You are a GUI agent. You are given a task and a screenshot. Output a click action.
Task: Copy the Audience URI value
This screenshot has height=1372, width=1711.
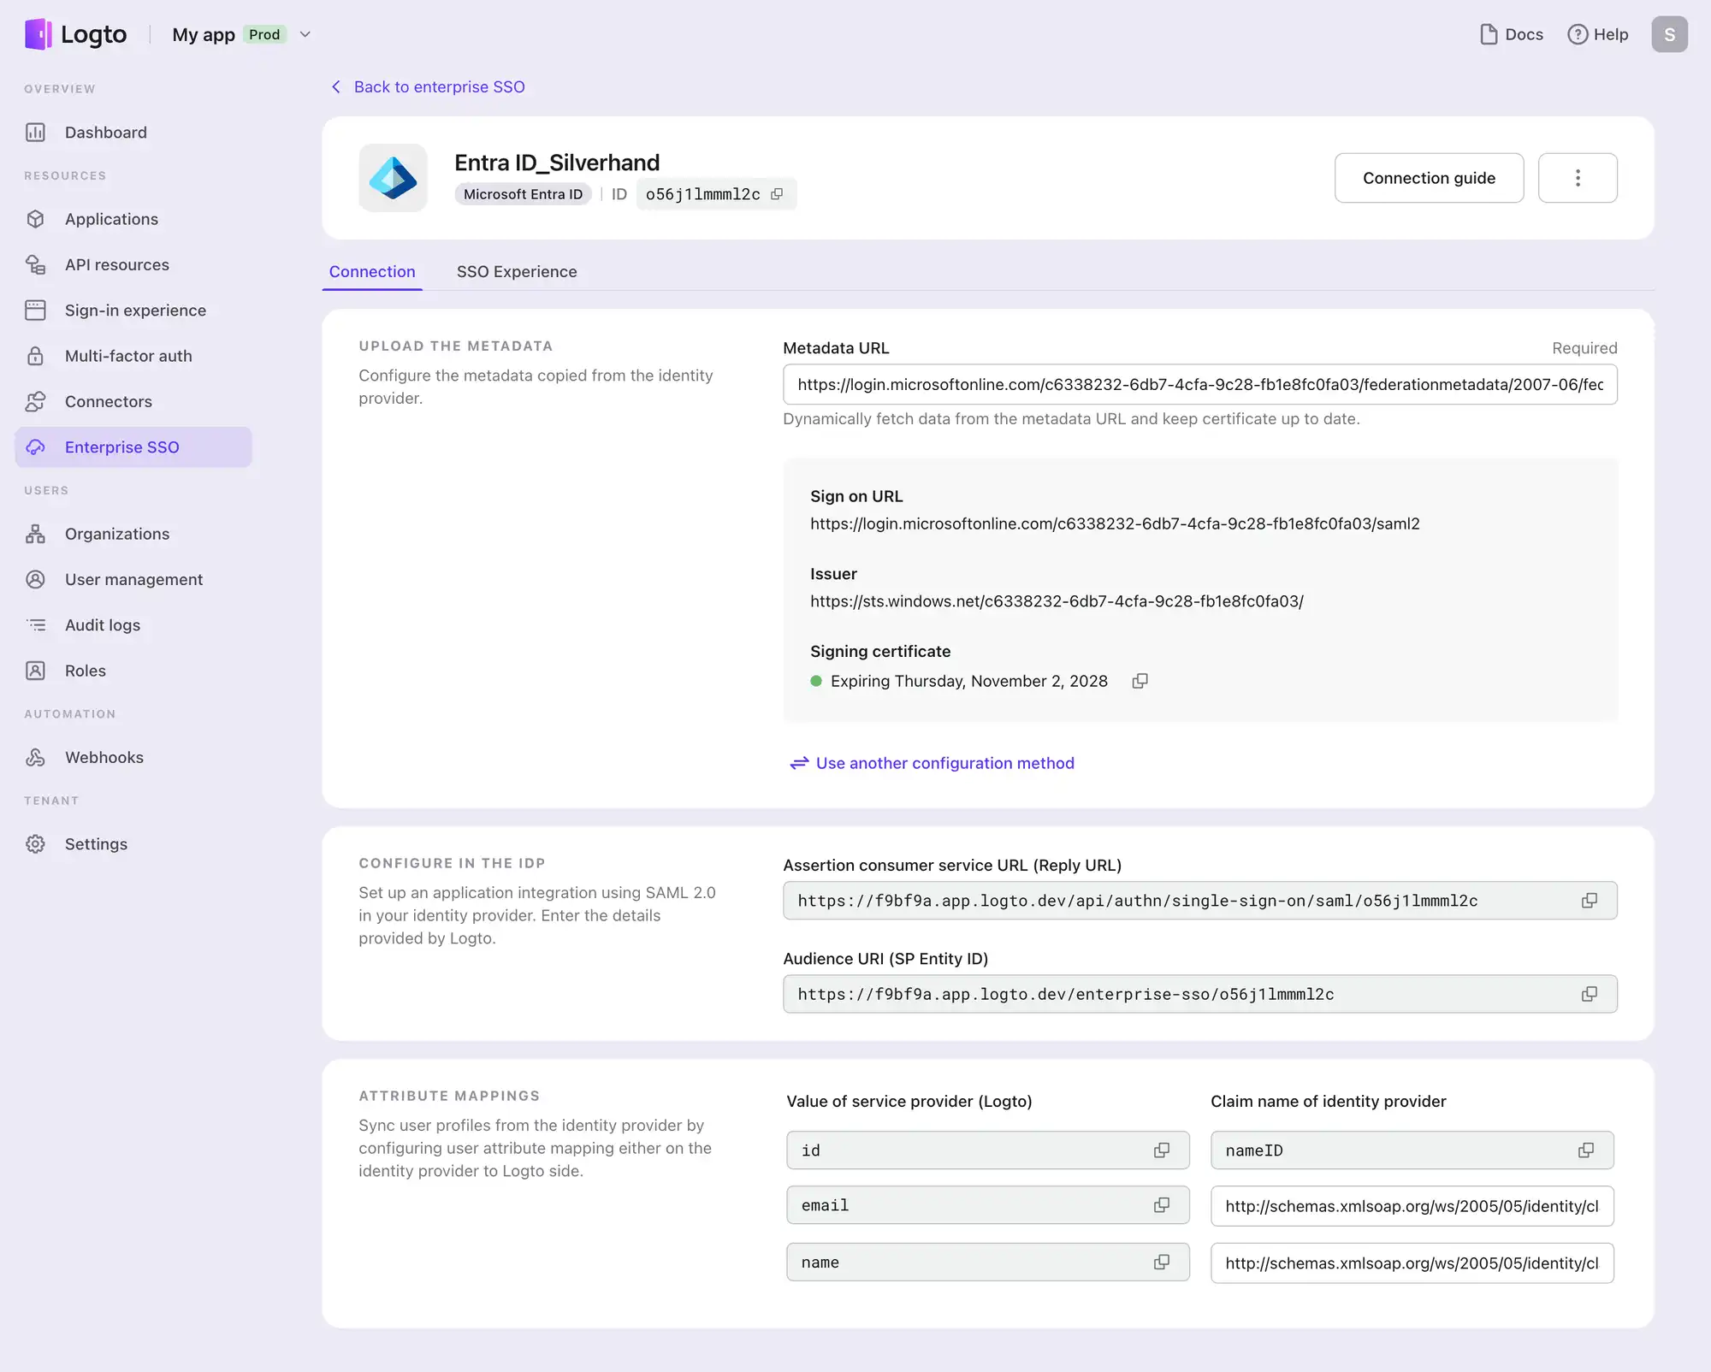coord(1589,994)
